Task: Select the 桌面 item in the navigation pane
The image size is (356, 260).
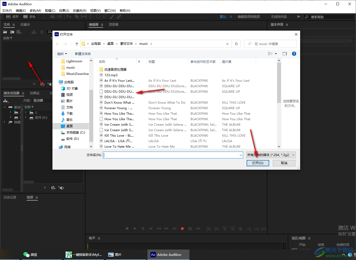Action: [x=70, y=126]
